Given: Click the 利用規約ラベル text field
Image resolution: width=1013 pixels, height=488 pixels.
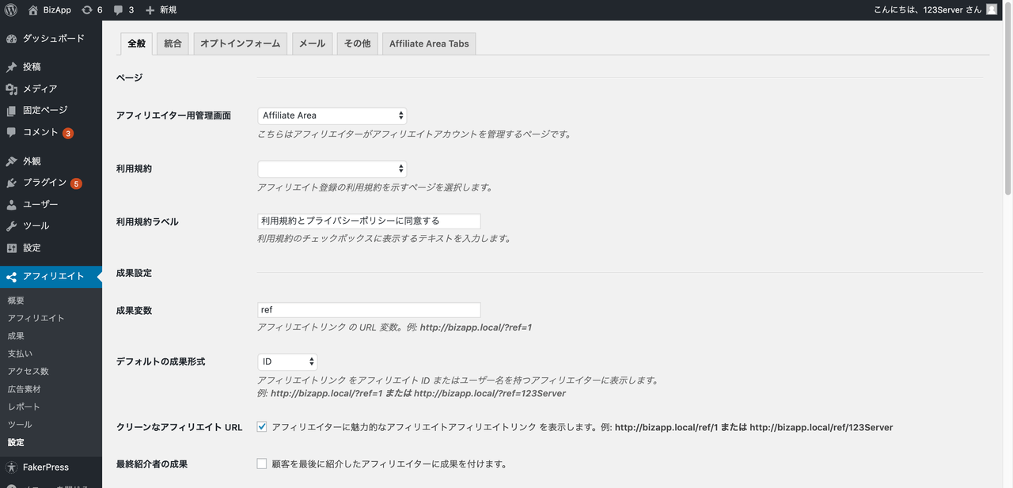Looking at the screenshot, I should (369, 221).
